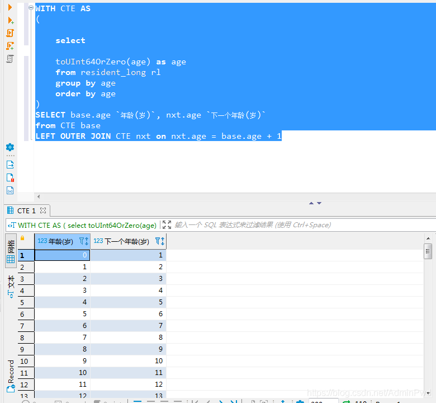Toggle sort order on 年龄(岁) column
Viewport: 436px width, 403px height.
[x=87, y=241]
